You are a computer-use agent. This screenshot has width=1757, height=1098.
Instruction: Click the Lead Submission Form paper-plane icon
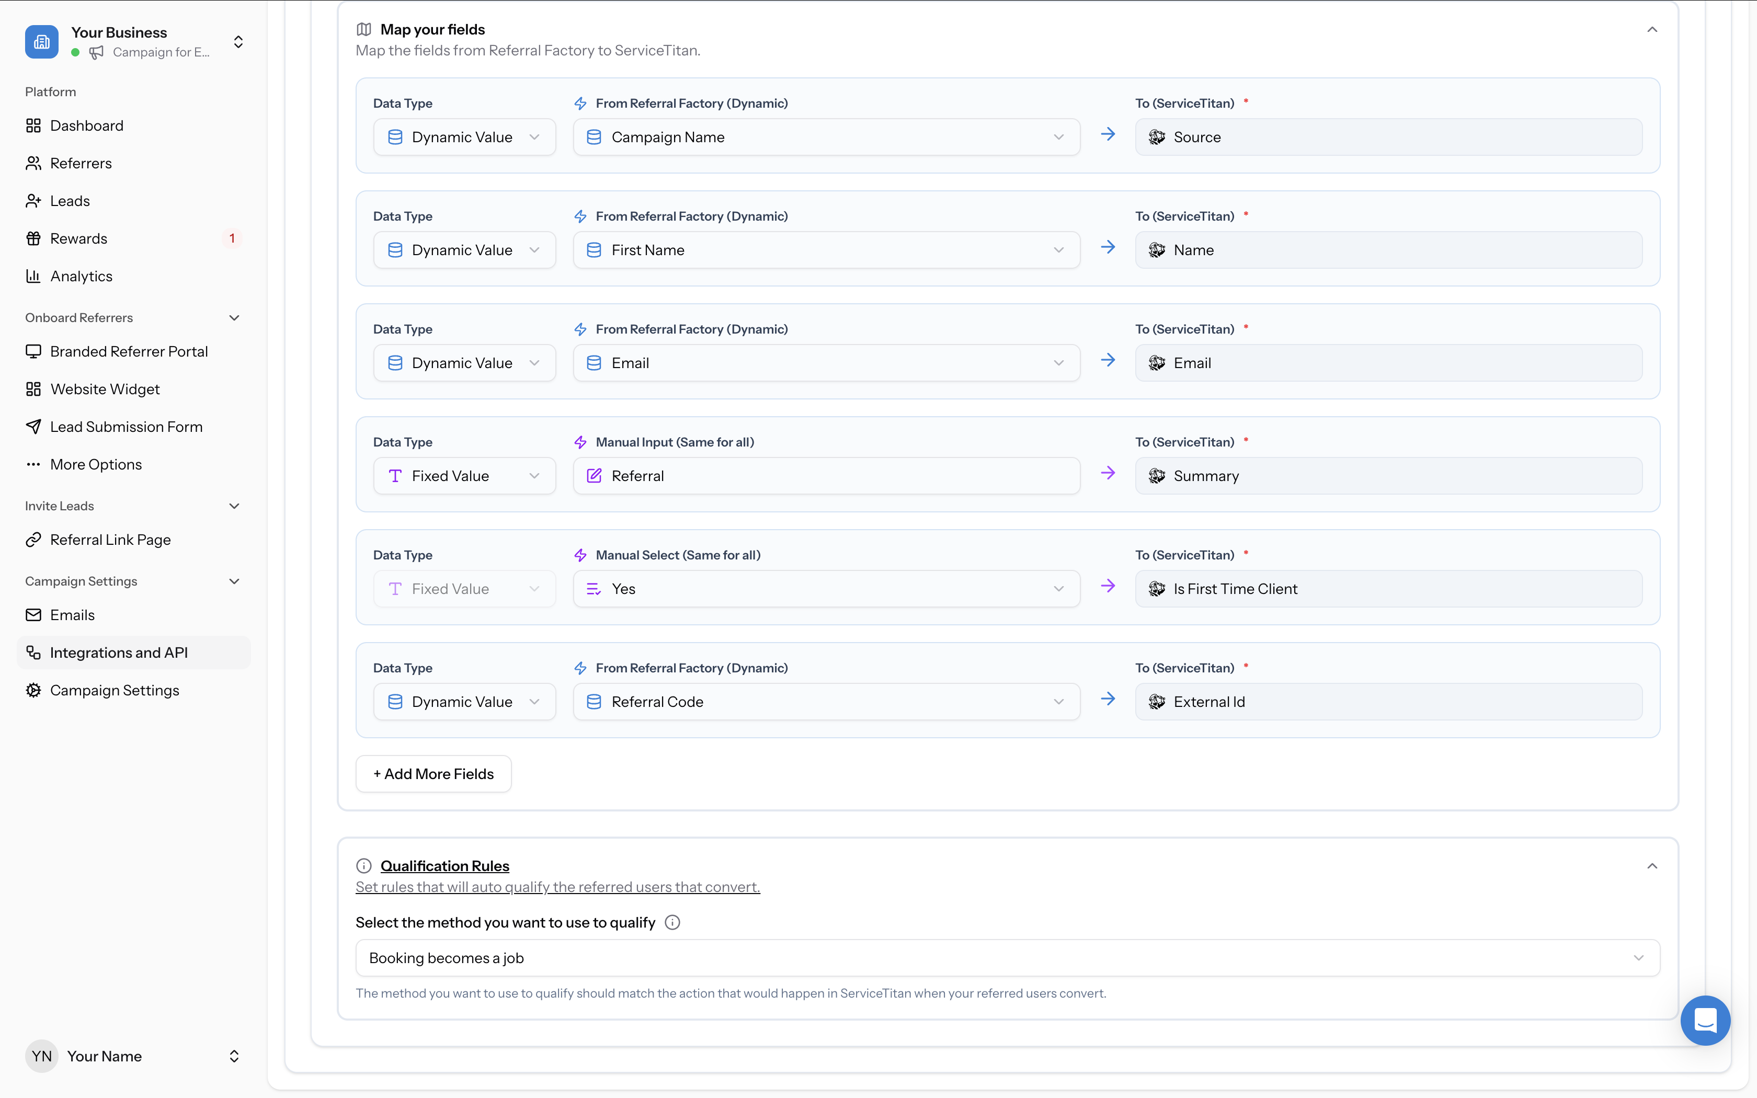point(33,426)
